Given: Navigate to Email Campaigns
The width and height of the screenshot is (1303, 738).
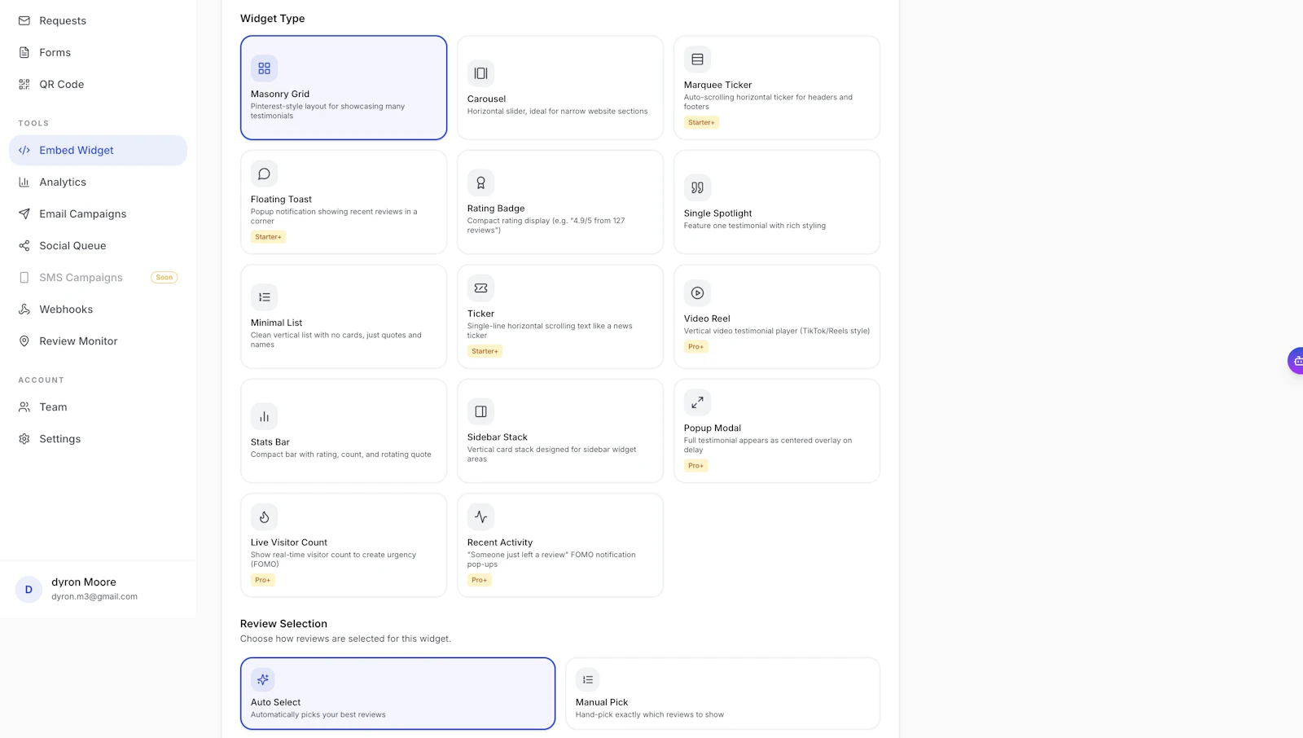Looking at the screenshot, I should click(x=98, y=213).
